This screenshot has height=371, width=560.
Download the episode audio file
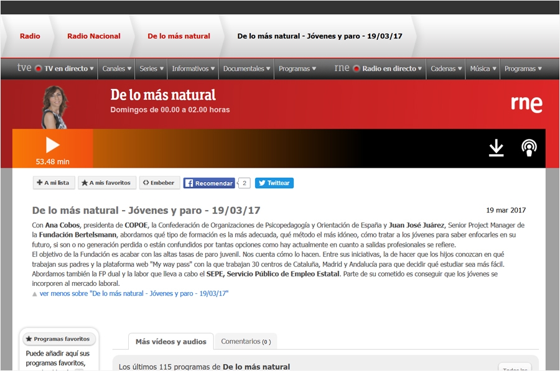[x=496, y=148]
